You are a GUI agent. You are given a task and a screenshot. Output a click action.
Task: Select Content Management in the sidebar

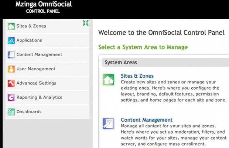click(x=48, y=55)
